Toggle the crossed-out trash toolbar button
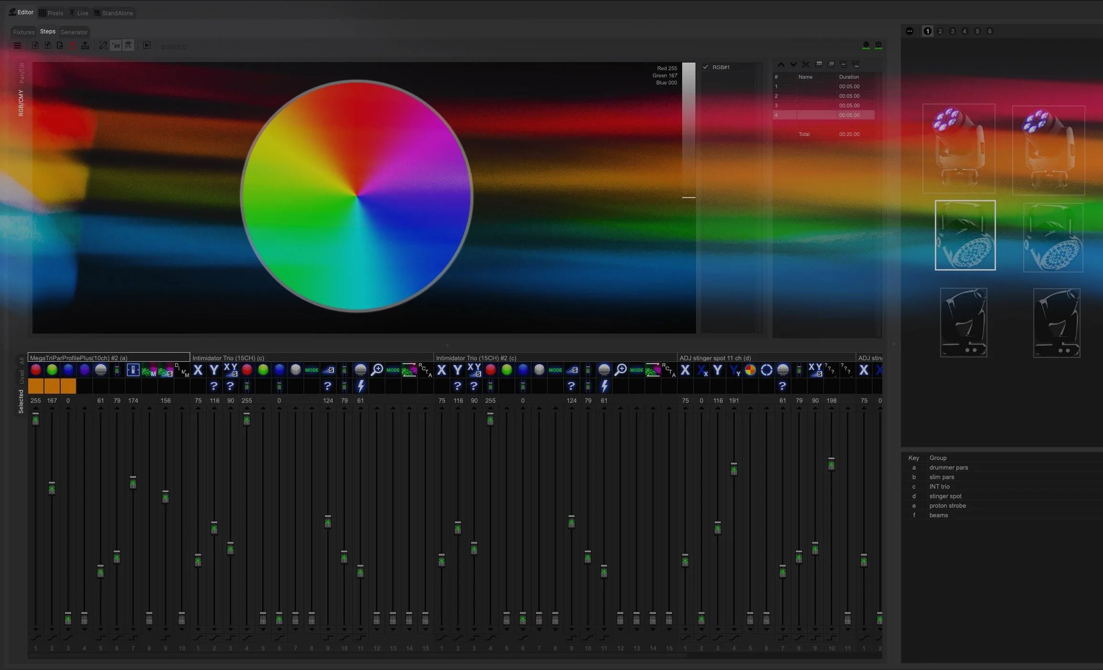Image resolution: width=1103 pixels, height=670 pixels. click(x=129, y=45)
